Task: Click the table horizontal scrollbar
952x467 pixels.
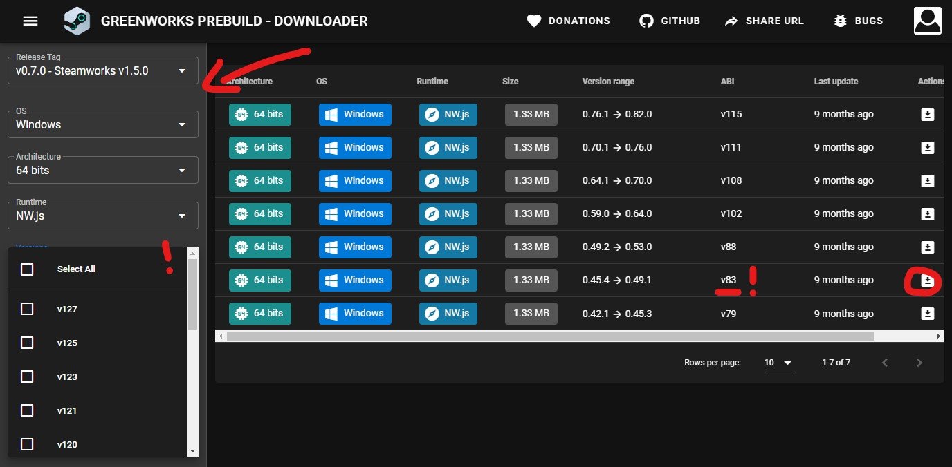Action: point(550,336)
